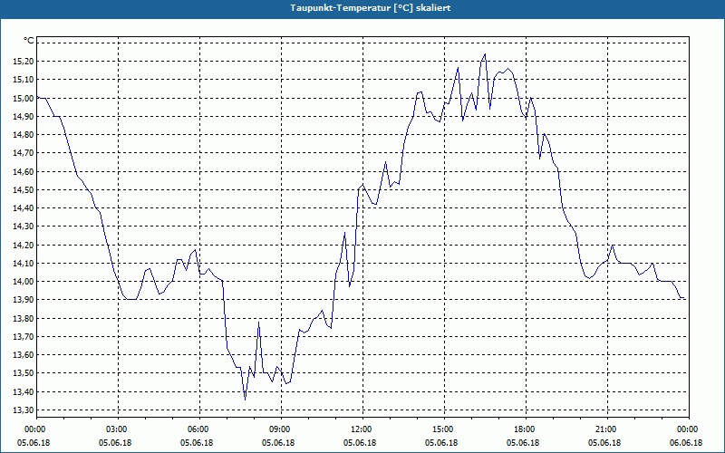Click the 06:00 time axis label
The height and width of the screenshot is (453, 725).
(x=199, y=429)
